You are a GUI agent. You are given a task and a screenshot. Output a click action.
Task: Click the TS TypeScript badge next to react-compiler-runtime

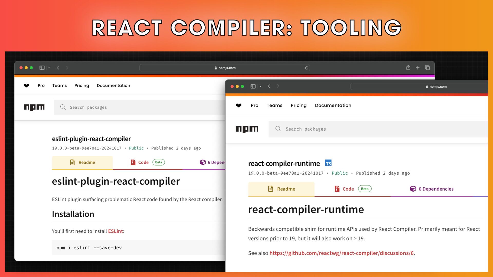[x=328, y=163]
